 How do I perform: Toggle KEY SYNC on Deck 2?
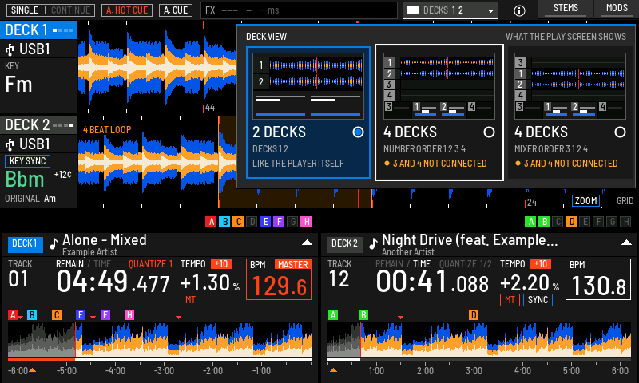click(x=27, y=161)
